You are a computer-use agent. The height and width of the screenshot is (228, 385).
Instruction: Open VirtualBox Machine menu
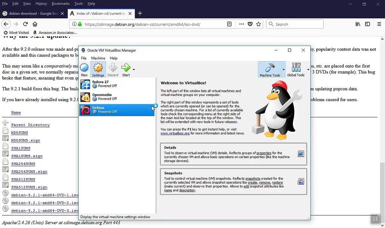point(98,58)
